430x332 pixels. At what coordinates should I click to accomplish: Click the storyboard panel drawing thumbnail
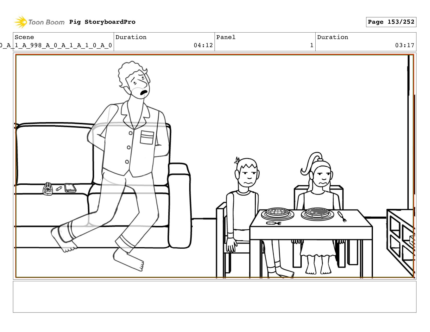[x=214, y=166]
